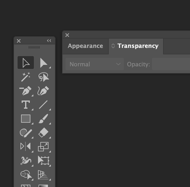Choose the Paintbrush tool
Viewport: 190px width, 187px height.
pyautogui.click(x=43, y=119)
